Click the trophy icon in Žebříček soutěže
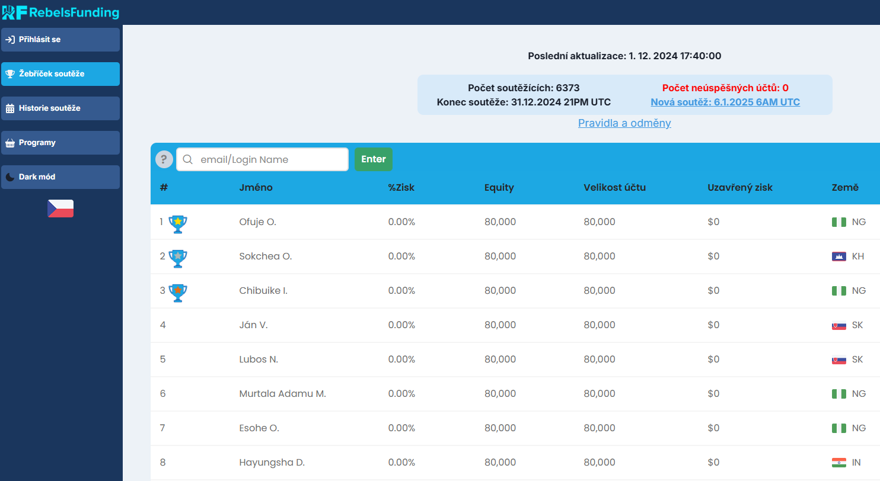Viewport: 880px width, 481px height. [x=10, y=74]
